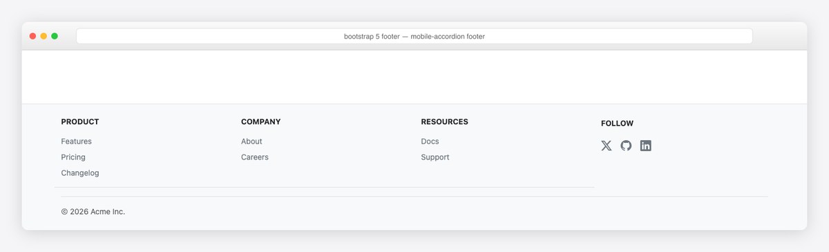Screen dimensions: 829x252
Task: Open the GitHub social icon
Action: click(626, 146)
